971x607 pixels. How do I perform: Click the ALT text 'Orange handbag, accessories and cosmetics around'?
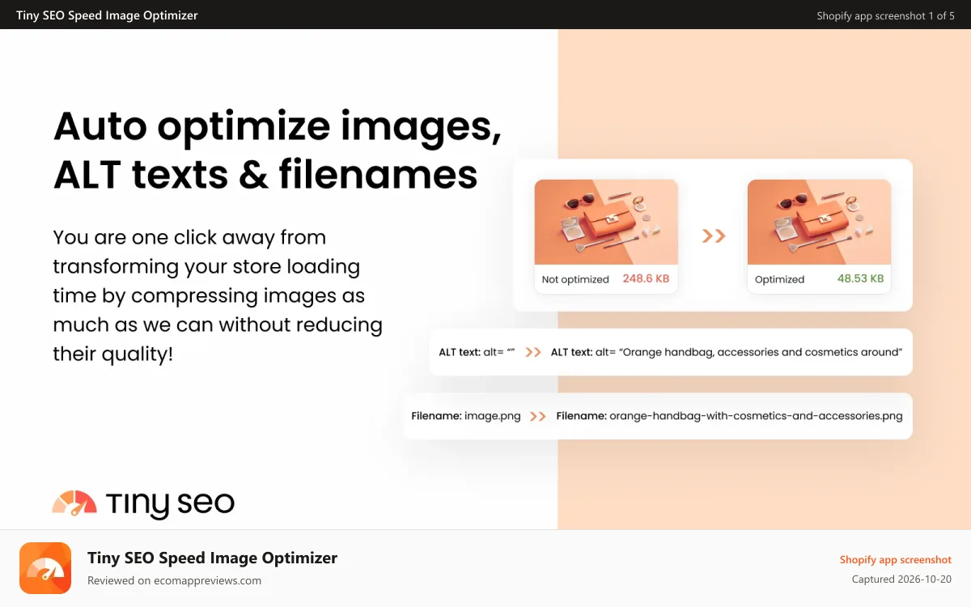pyautogui.click(x=761, y=352)
